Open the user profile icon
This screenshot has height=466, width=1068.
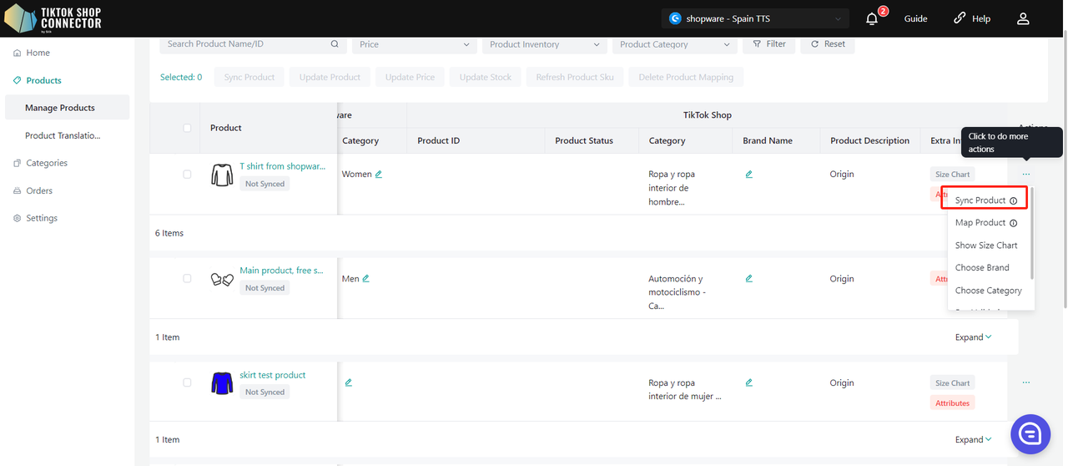1023,18
